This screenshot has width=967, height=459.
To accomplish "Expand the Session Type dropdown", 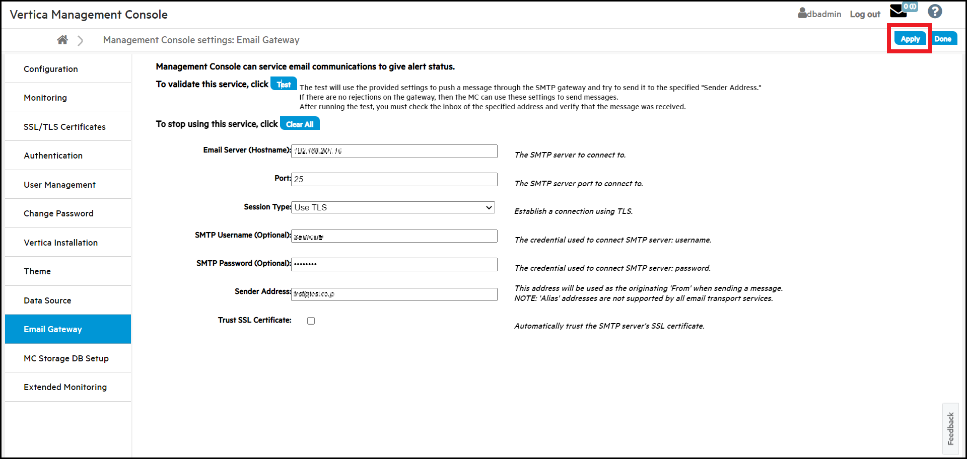I will [x=393, y=207].
